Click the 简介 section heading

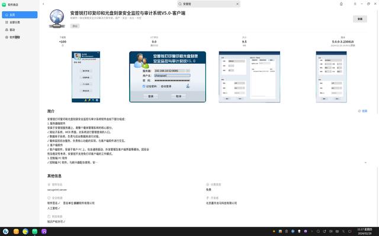coord(51,111)
